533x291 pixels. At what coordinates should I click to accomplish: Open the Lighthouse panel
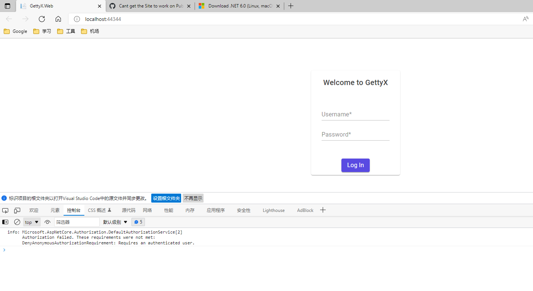[273, 210]
